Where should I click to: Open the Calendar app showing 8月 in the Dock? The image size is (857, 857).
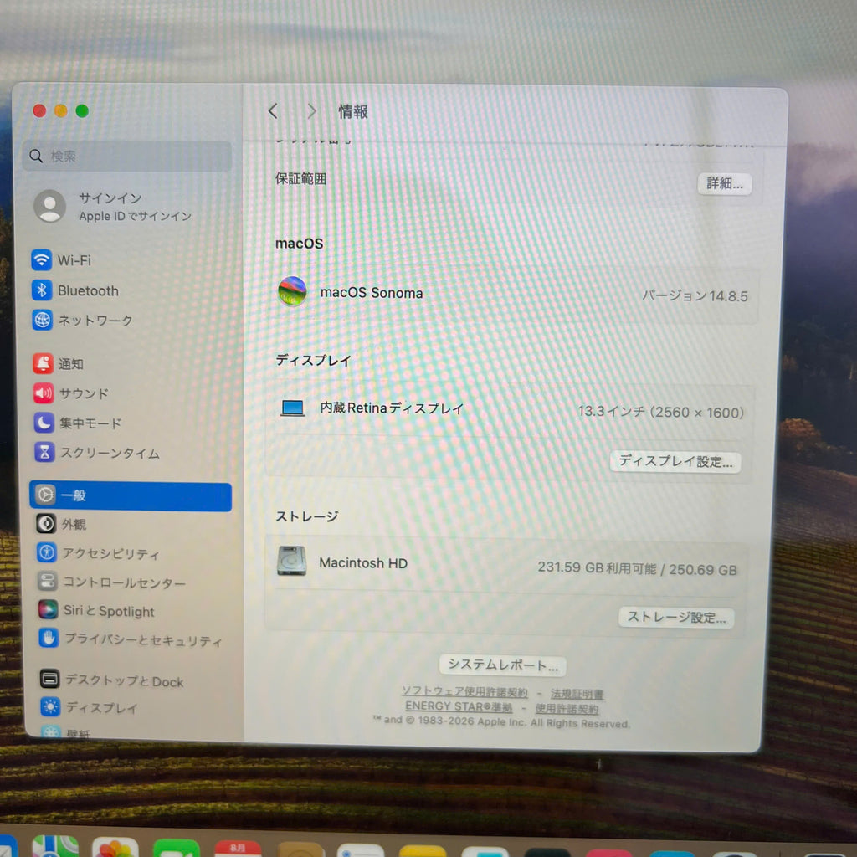tap(238, 849)
